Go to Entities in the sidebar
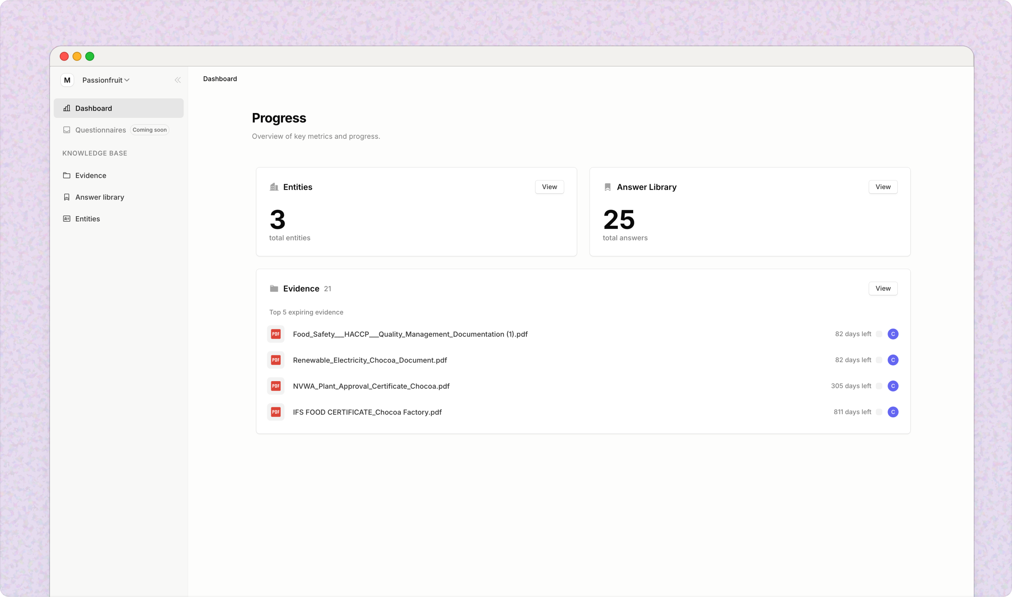This screenshot has width=1012, height=597. pyautogui.click(x=87, y=219)
